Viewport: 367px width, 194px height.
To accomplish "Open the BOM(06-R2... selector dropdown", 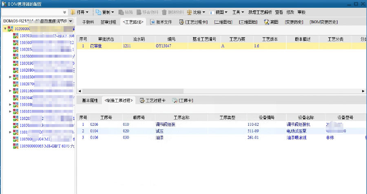I will 71,21.
